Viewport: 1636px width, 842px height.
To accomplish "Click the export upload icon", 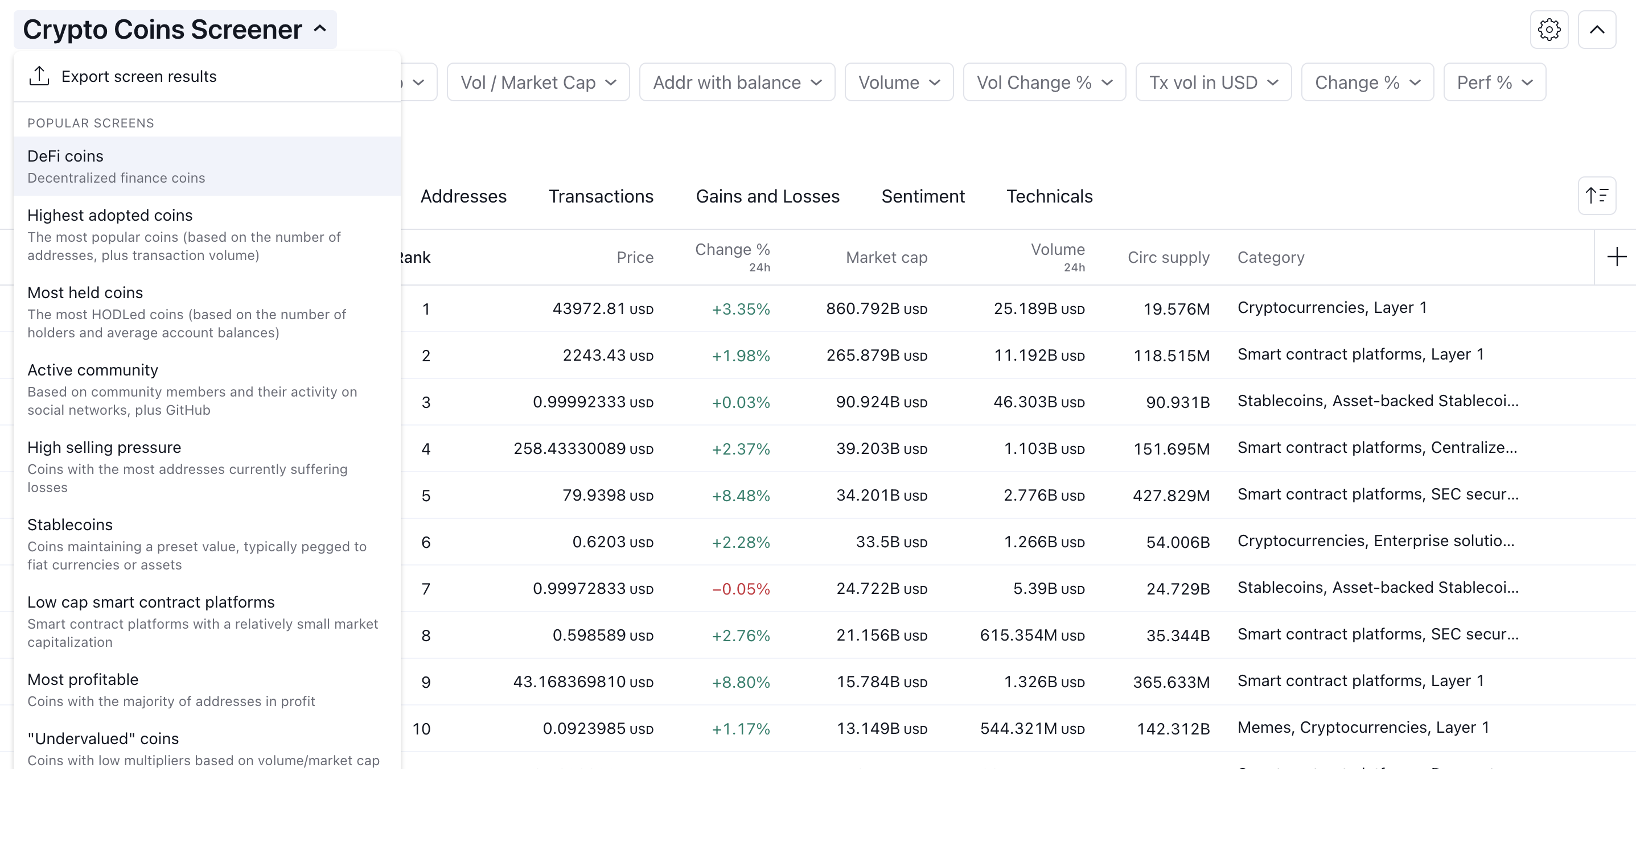I will (x=39, y=76).
